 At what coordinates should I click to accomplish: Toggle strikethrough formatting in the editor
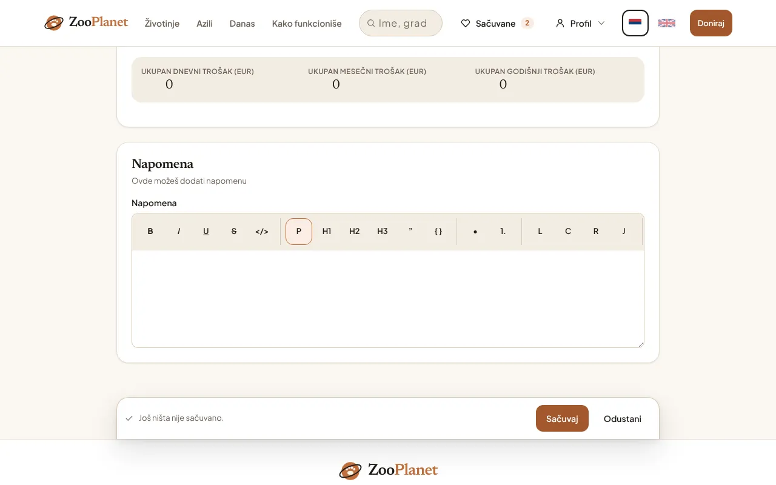(x=234, y=232)
